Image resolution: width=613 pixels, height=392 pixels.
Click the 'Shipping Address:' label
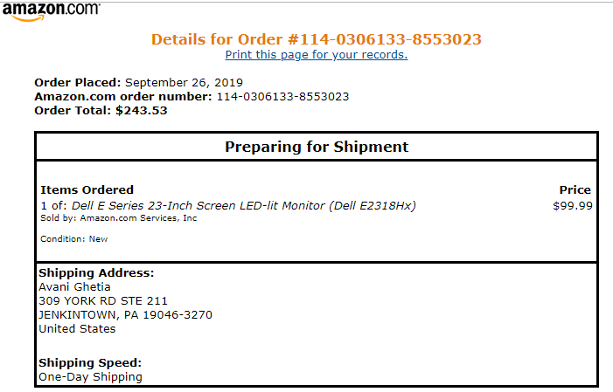(x=96, y=273)
